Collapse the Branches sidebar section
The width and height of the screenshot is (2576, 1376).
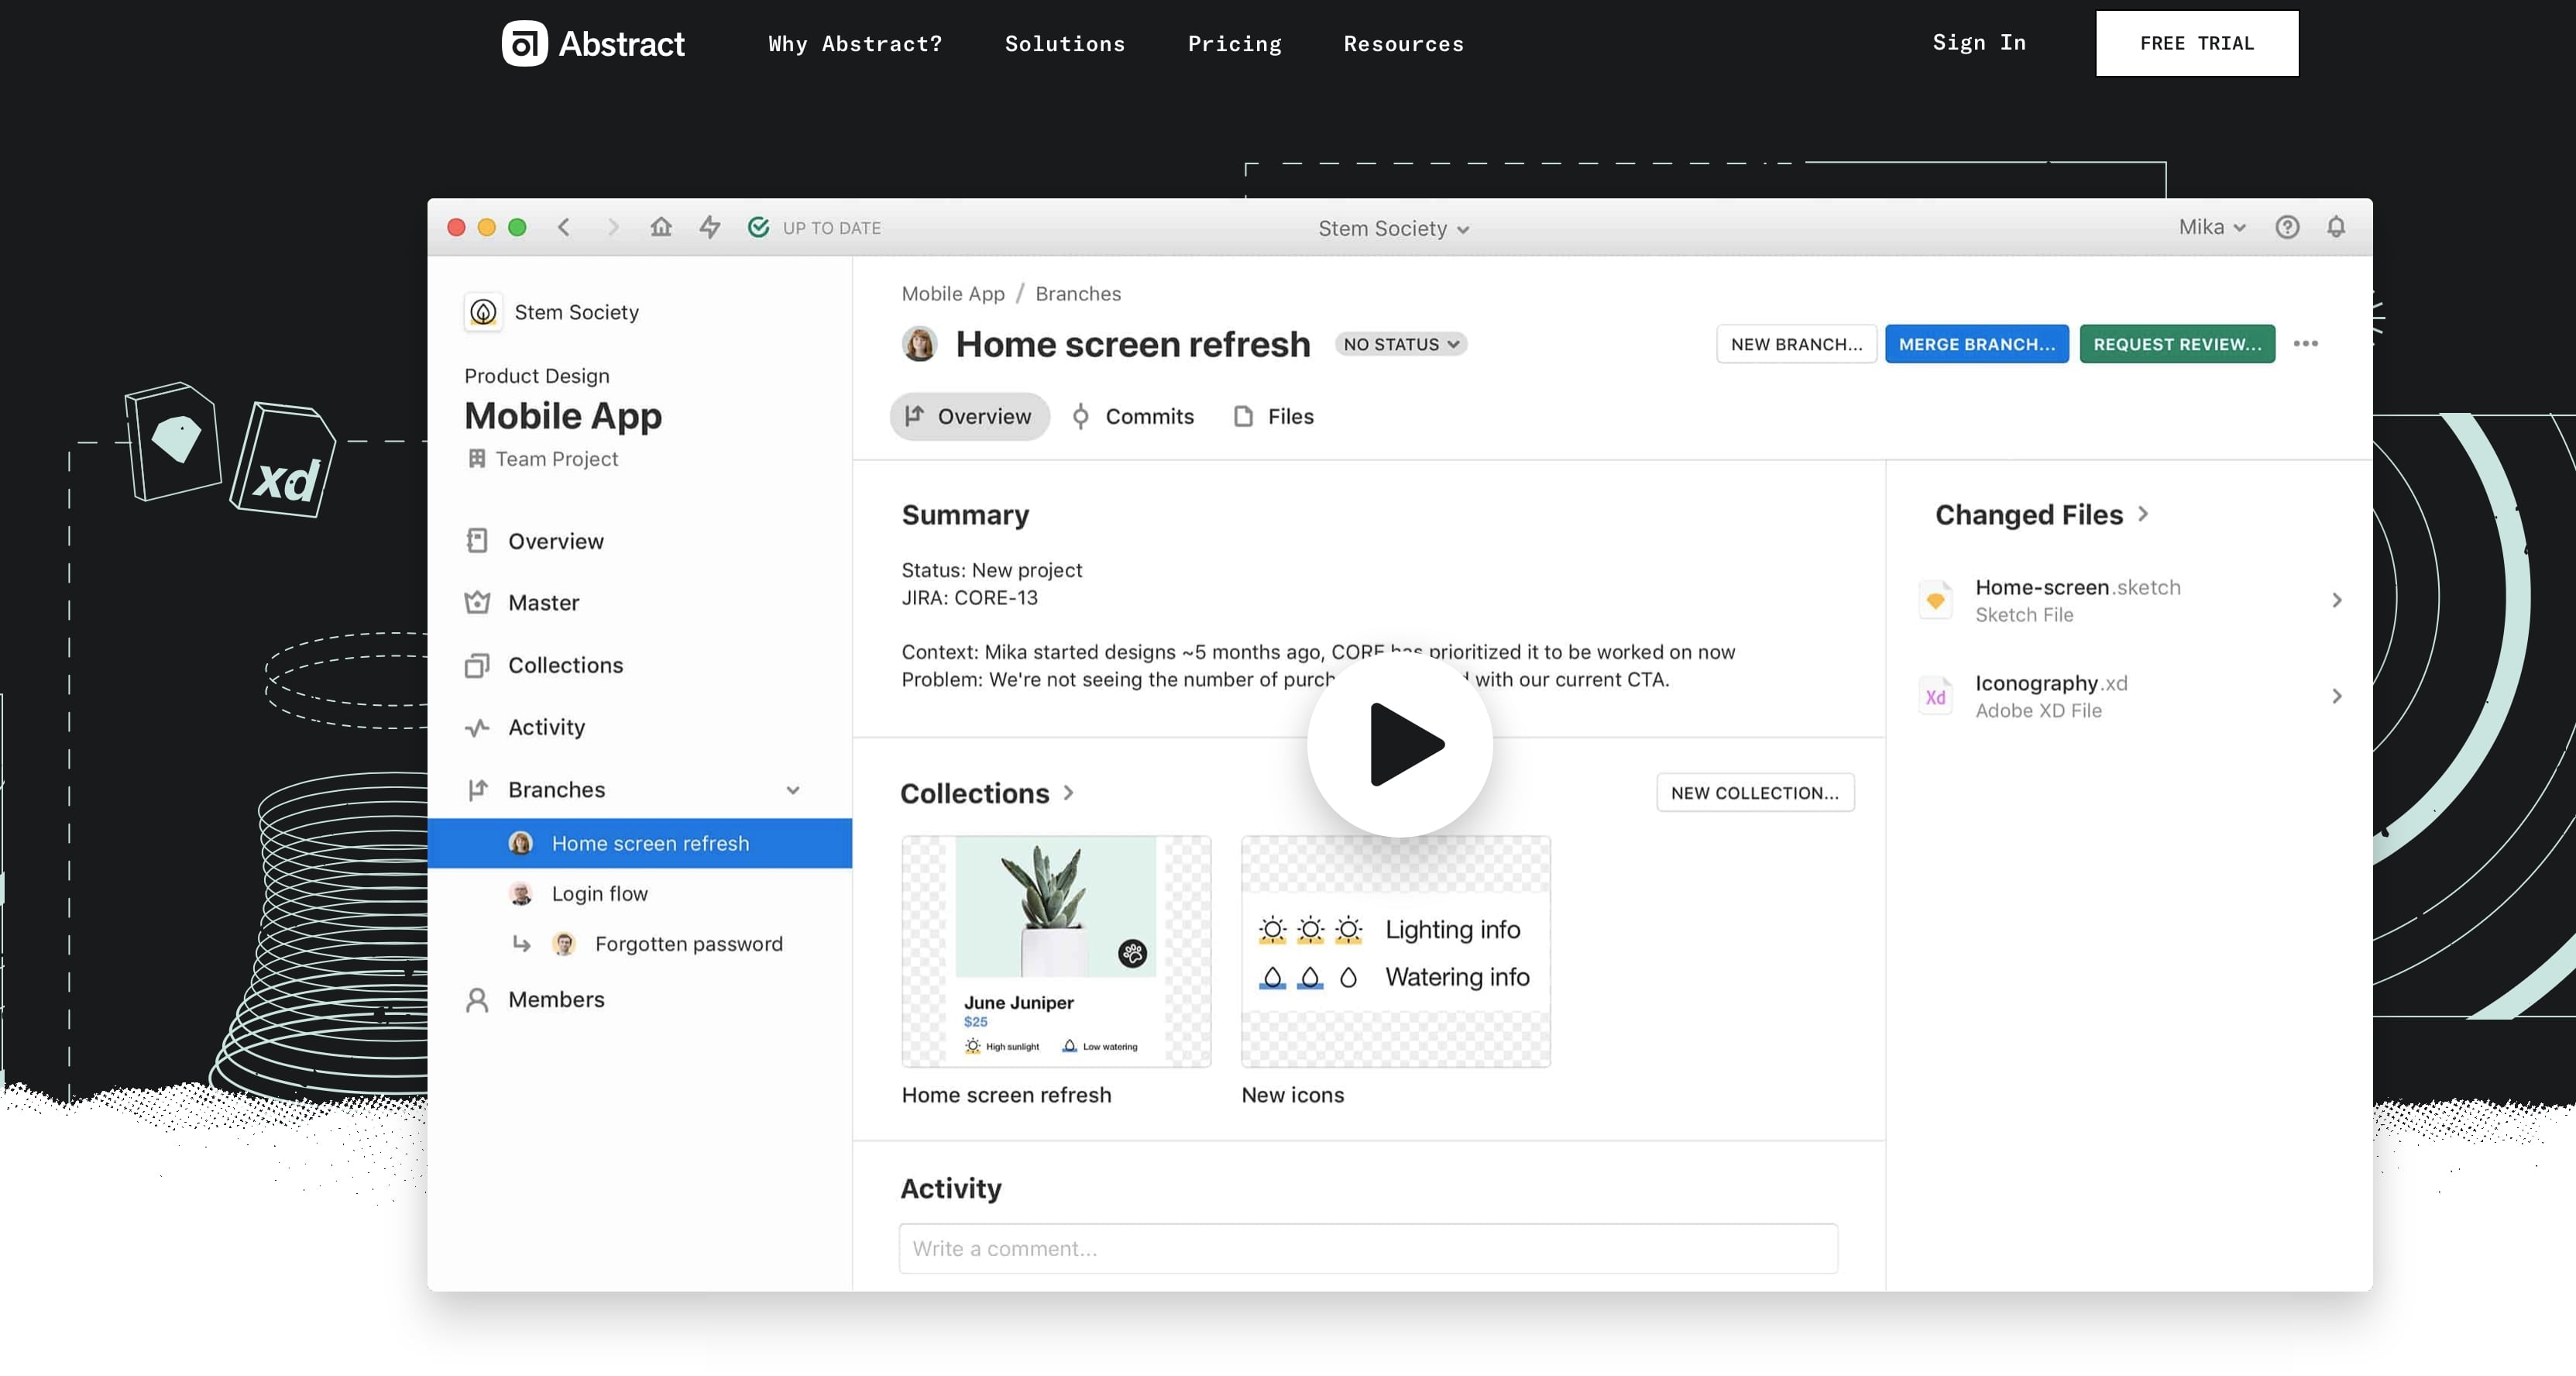point(792,790)
